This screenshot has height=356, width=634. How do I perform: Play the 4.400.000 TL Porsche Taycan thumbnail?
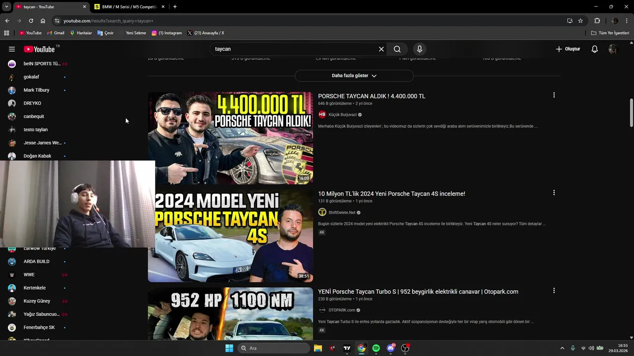[x=230, y=138]
